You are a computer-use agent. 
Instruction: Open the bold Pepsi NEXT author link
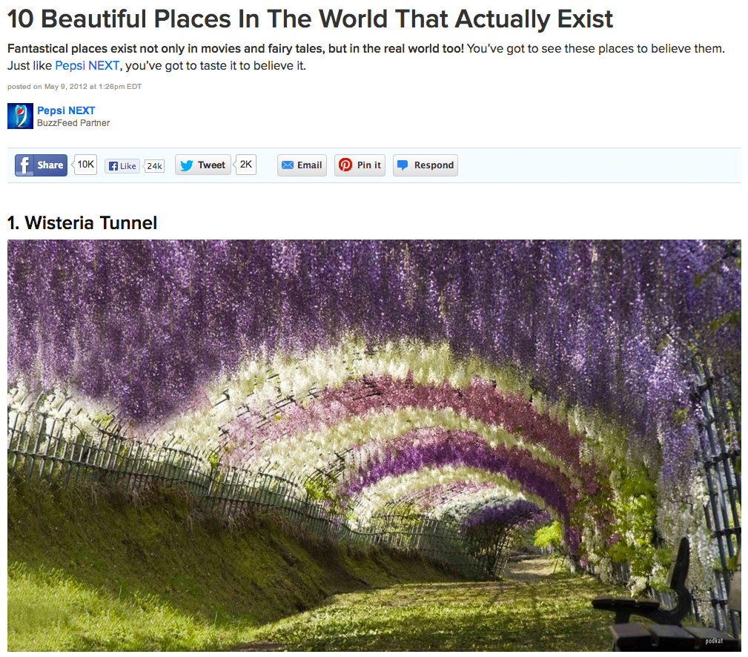66,110
